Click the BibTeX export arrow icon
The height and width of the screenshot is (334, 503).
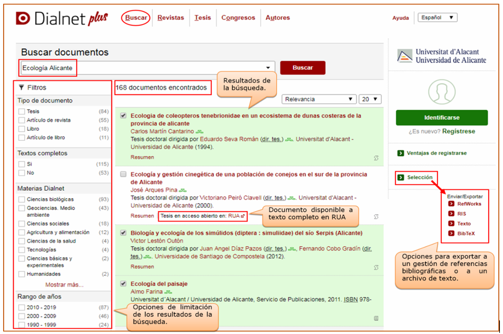point(452,233)
